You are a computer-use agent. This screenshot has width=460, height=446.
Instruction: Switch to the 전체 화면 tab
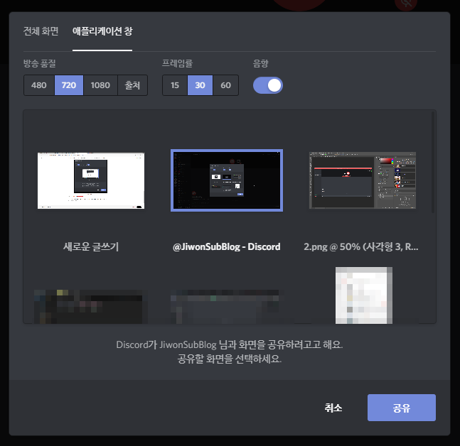pyautogui.click(x=41, y=31)
